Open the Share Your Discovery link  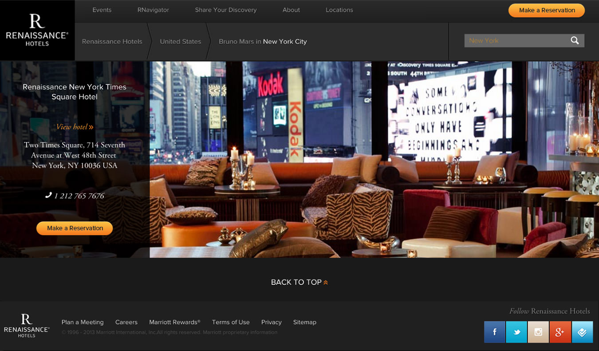(x=225, y=9)
